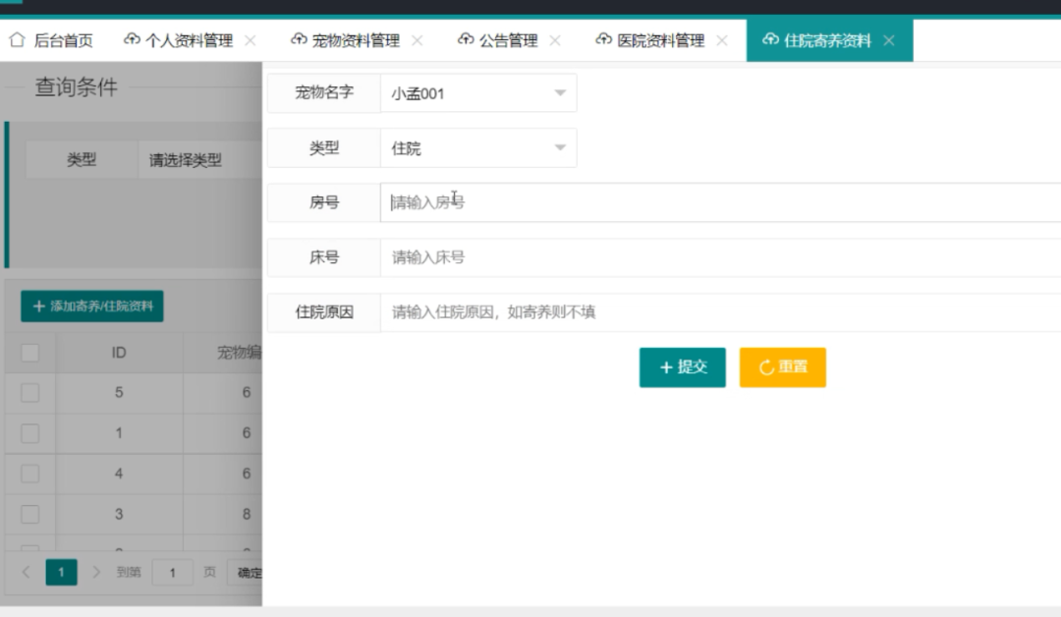
Task: Click the 添加寄养/住院资料 button
Action: [x=92, y=306]
